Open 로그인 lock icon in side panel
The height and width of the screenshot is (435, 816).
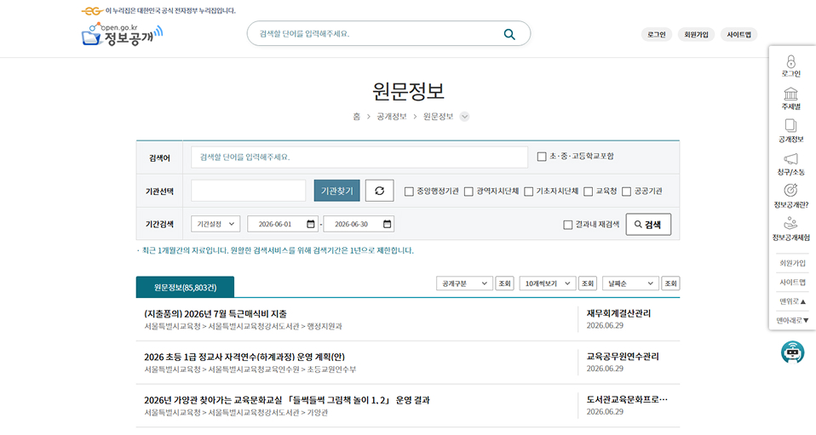[x=790, y=61]
